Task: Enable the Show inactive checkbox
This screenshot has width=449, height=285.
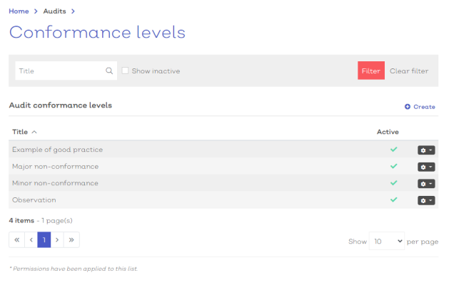Action: click(126, 71)
